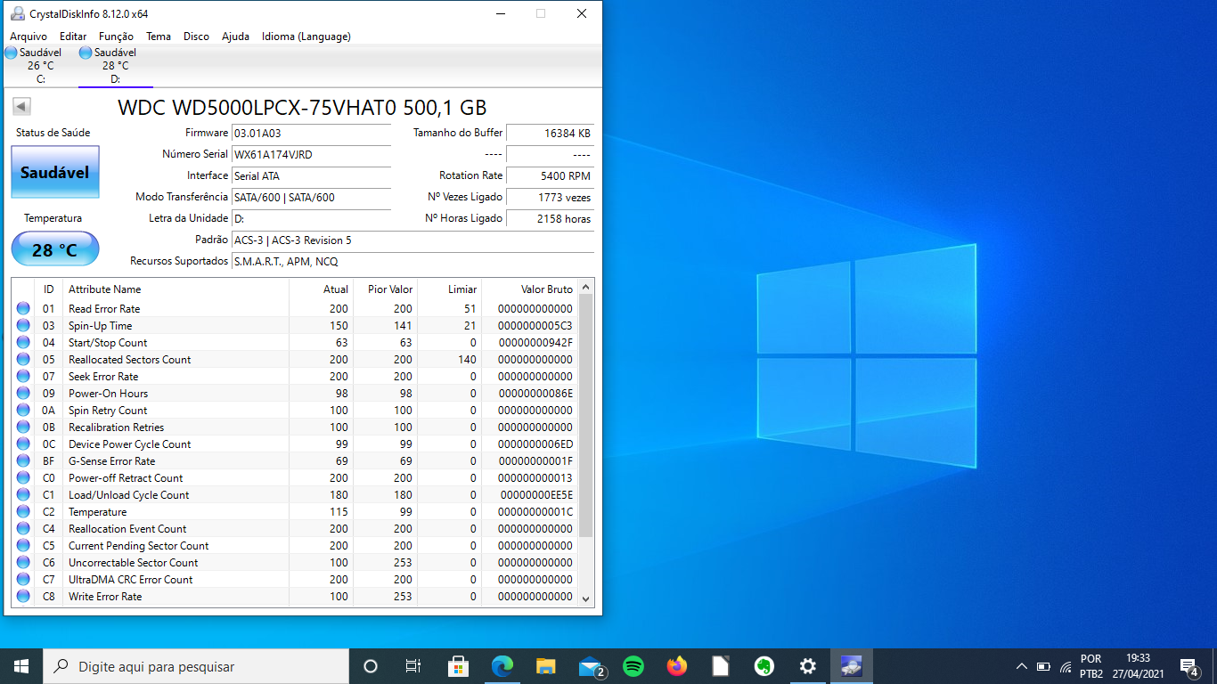Click the attribute list scrollbar thumb
The image size is (1217, 684).
(x=585, y=415)
